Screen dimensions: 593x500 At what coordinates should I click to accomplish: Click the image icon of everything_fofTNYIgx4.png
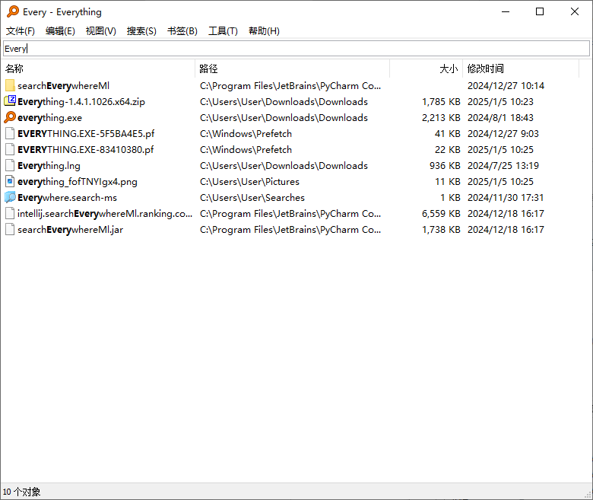(10, 181)
